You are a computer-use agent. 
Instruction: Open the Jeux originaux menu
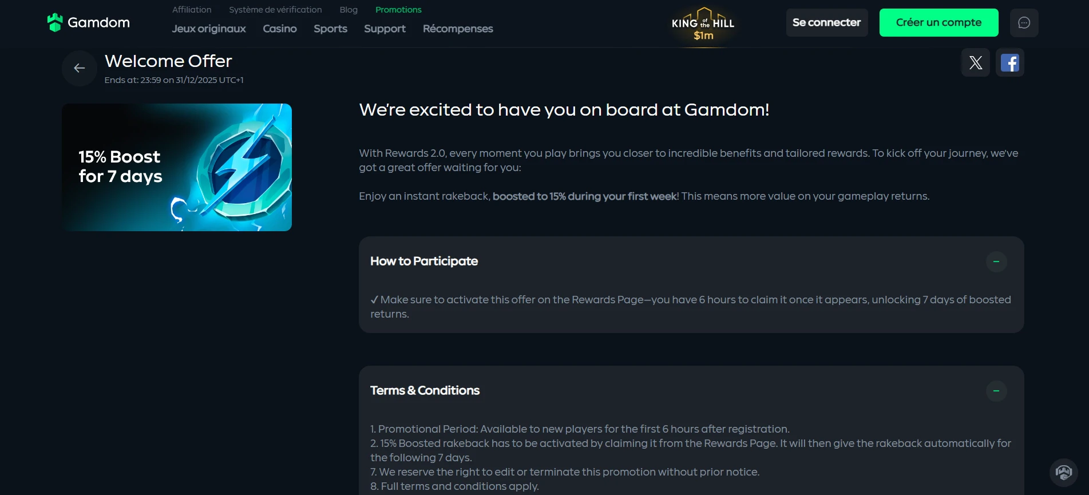tap(209, 29)
